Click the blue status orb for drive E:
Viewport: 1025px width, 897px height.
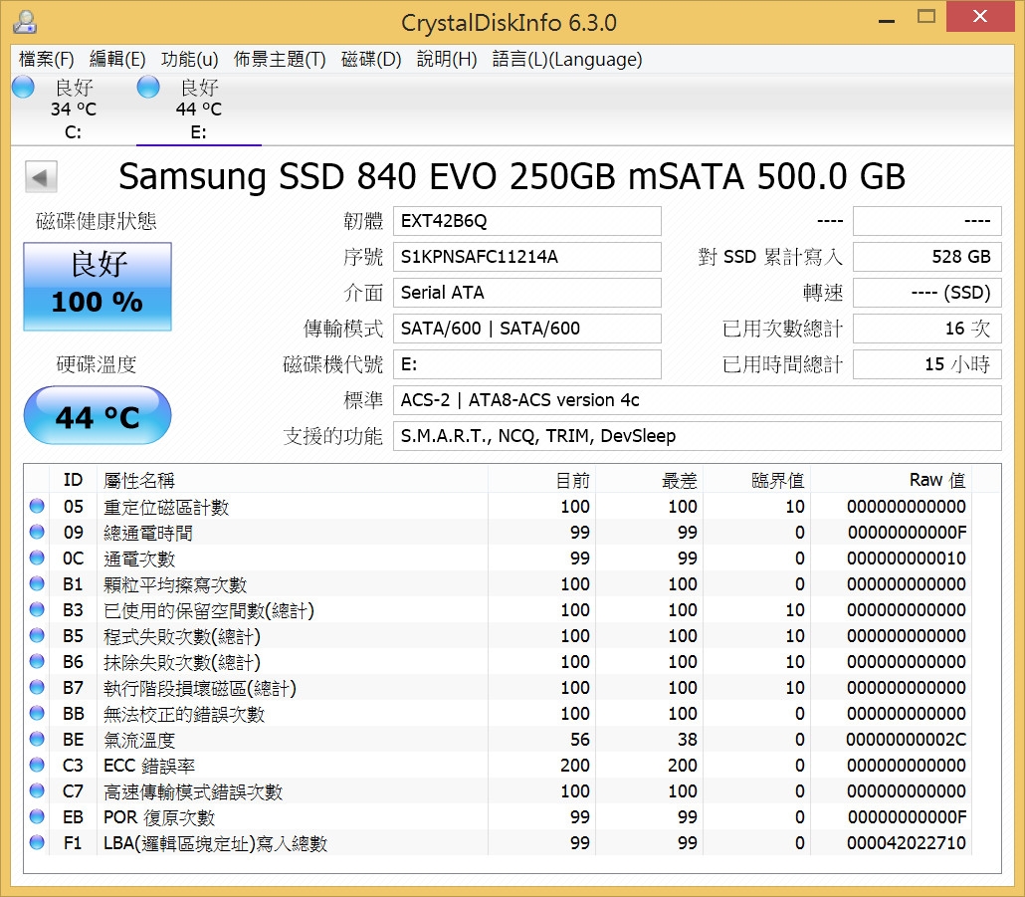148,87
